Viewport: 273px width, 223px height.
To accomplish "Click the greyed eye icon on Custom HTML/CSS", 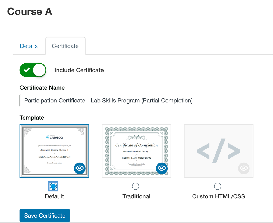I will (243, 168).
